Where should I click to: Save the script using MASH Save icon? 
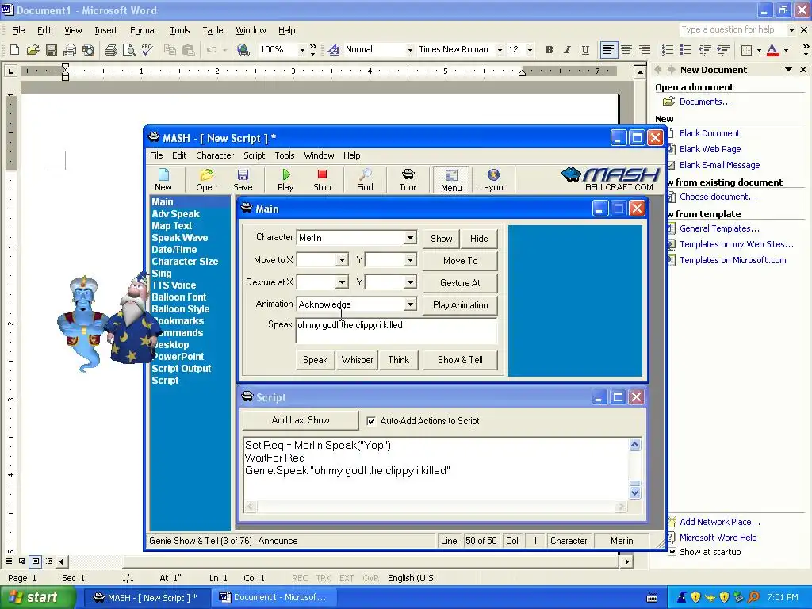243,179
